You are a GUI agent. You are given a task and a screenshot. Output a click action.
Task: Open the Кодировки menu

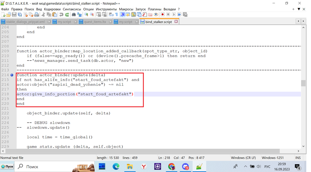tap(52, 9)
